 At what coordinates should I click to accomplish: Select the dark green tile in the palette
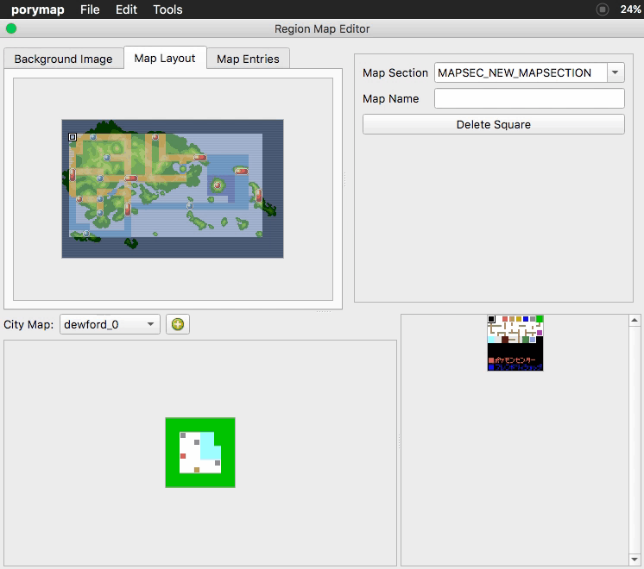526,340
